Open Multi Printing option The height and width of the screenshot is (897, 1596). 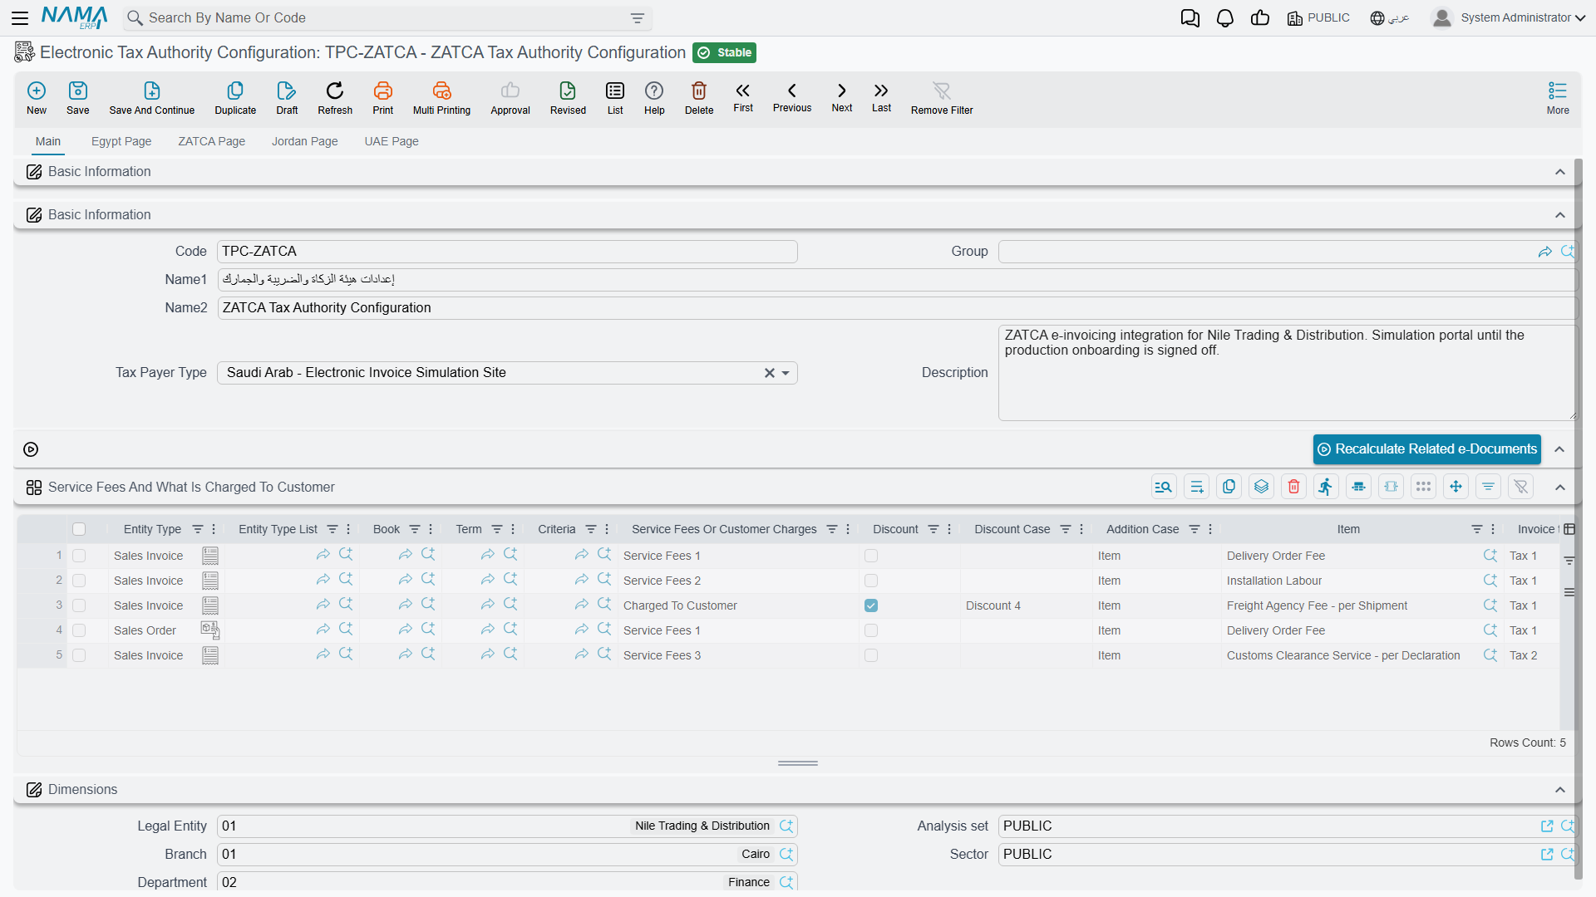[441, 97]
